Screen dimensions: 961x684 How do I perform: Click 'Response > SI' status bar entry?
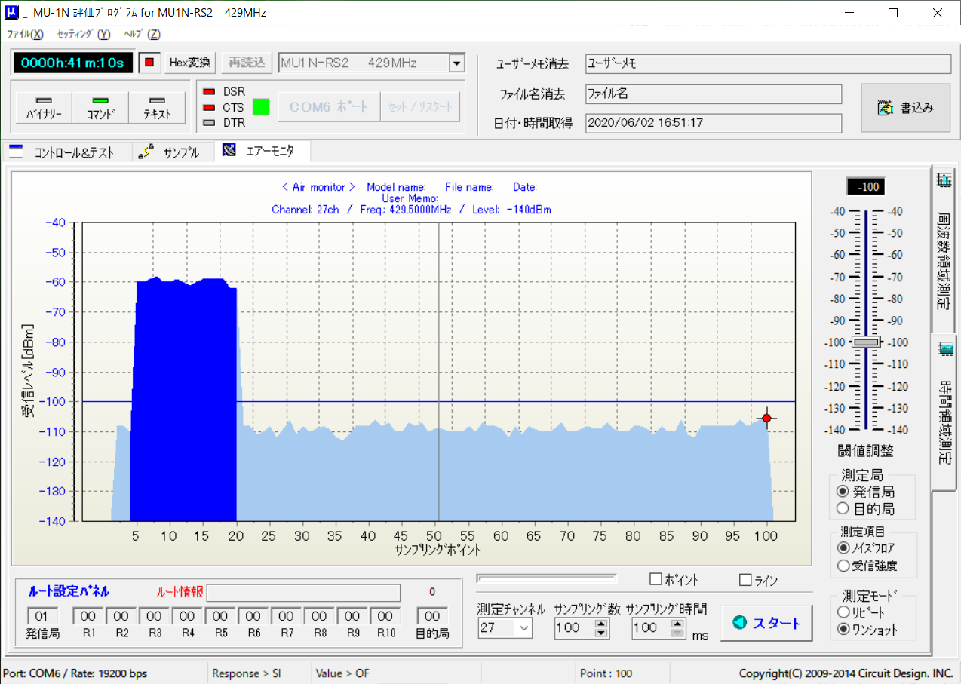pyautogui.click(x=247, y=673)
